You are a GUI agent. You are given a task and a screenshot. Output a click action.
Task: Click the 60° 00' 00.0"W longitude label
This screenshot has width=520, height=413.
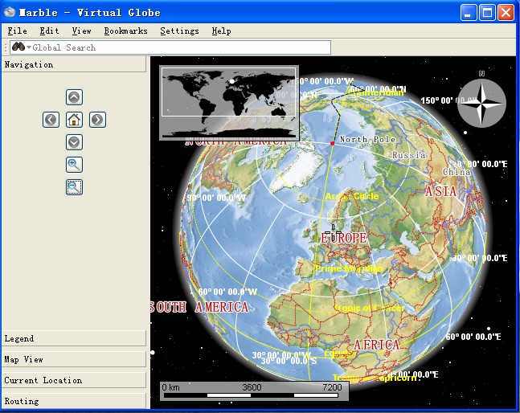[227, 292]
